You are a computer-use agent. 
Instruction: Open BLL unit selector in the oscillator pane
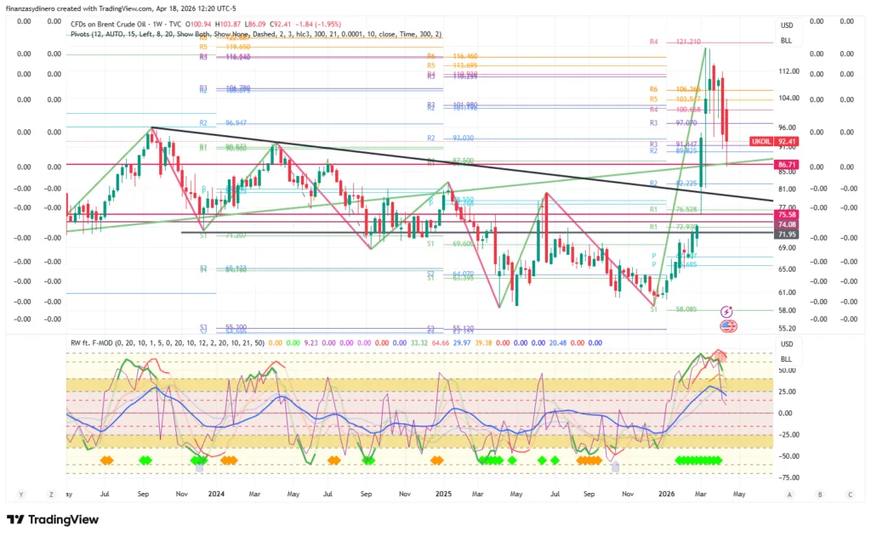pyautogui.click(x=786, y=359)
